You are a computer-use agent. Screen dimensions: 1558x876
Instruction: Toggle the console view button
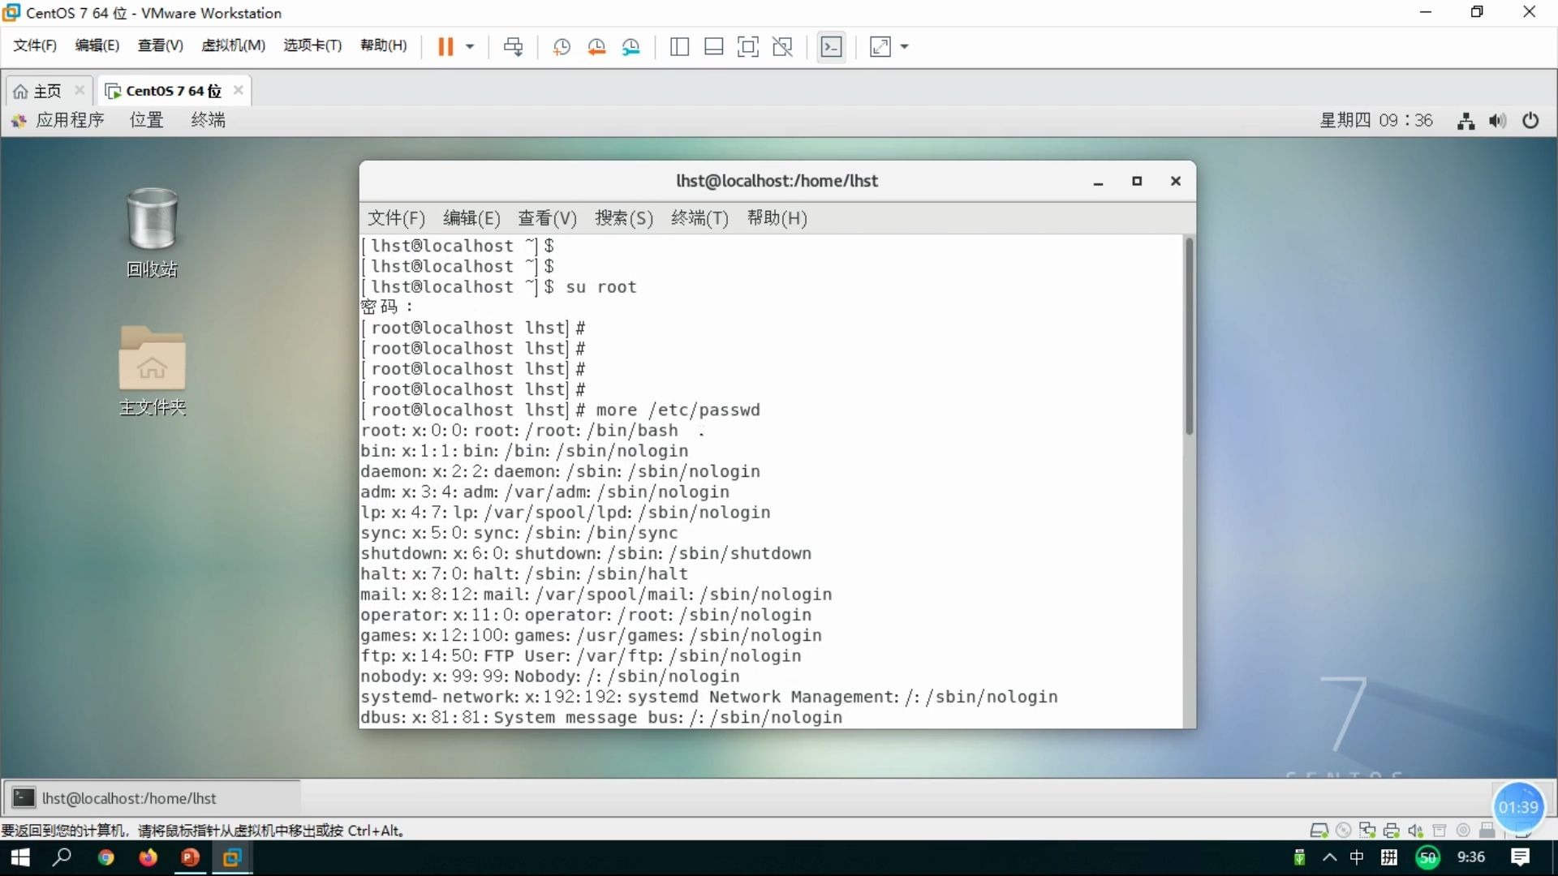pyautogui.click(x=831, y=46)
